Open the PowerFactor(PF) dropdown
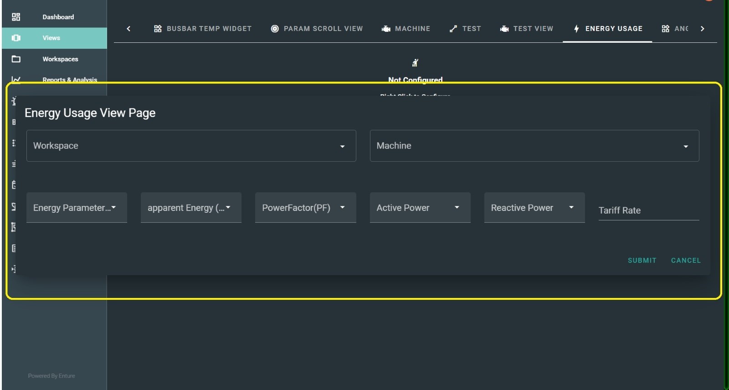 pos(305,208)
